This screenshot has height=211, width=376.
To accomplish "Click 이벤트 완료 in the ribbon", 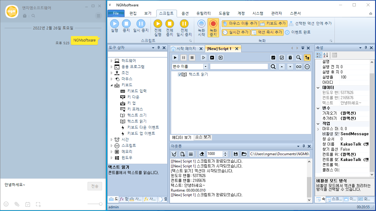I will 298,32.
